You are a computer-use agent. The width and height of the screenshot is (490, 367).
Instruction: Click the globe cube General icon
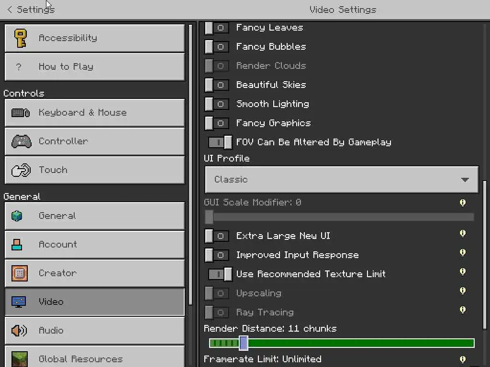17,216
